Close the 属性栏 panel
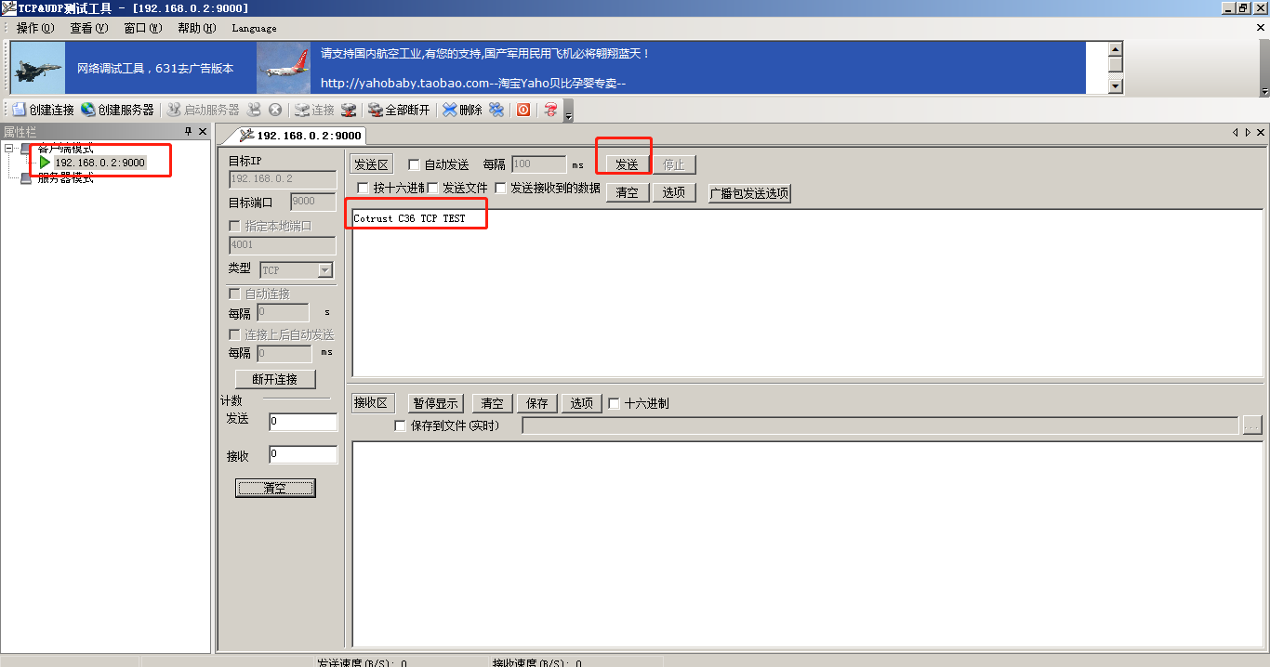The height and width of the screenshot is (667, 1270). pyautogui.click(x=203, y=132)
